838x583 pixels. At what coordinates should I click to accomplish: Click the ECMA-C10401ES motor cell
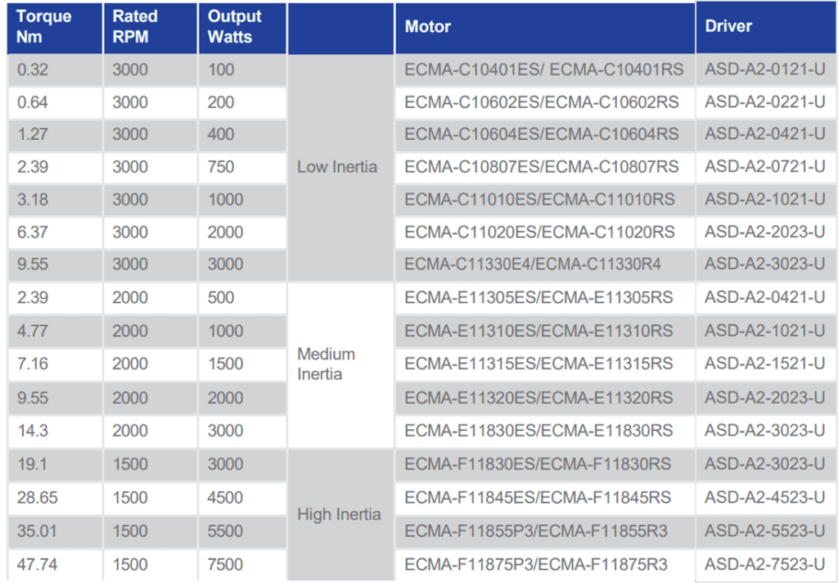click(x=543, y=70)
